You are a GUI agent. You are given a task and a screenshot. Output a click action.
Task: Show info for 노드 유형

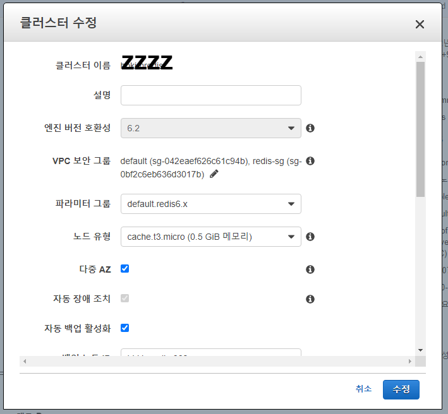[310, 237]
